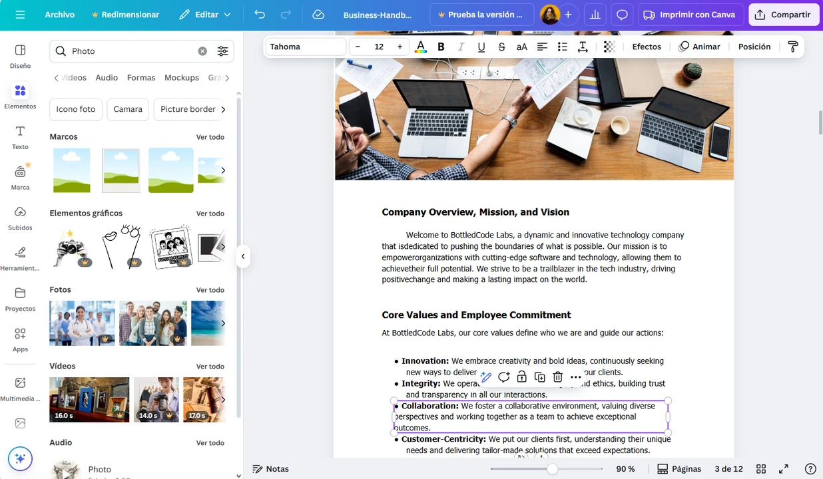Redo the last action
Image resolution: width=823 pixels, height=479 pixels.
(x=286, y=15)
